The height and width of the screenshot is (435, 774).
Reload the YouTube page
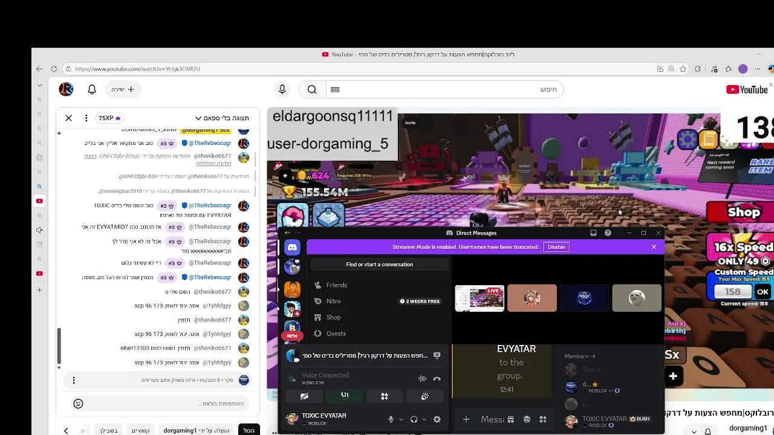point(54,69)
